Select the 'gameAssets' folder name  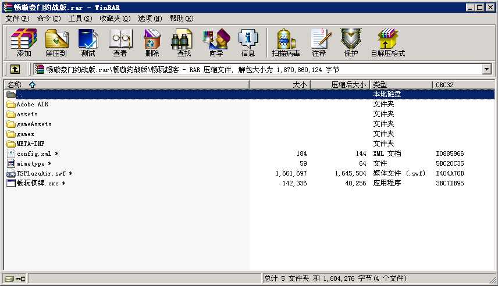pos(34,124)
